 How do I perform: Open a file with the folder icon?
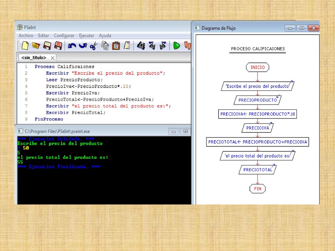pos(36,45)
